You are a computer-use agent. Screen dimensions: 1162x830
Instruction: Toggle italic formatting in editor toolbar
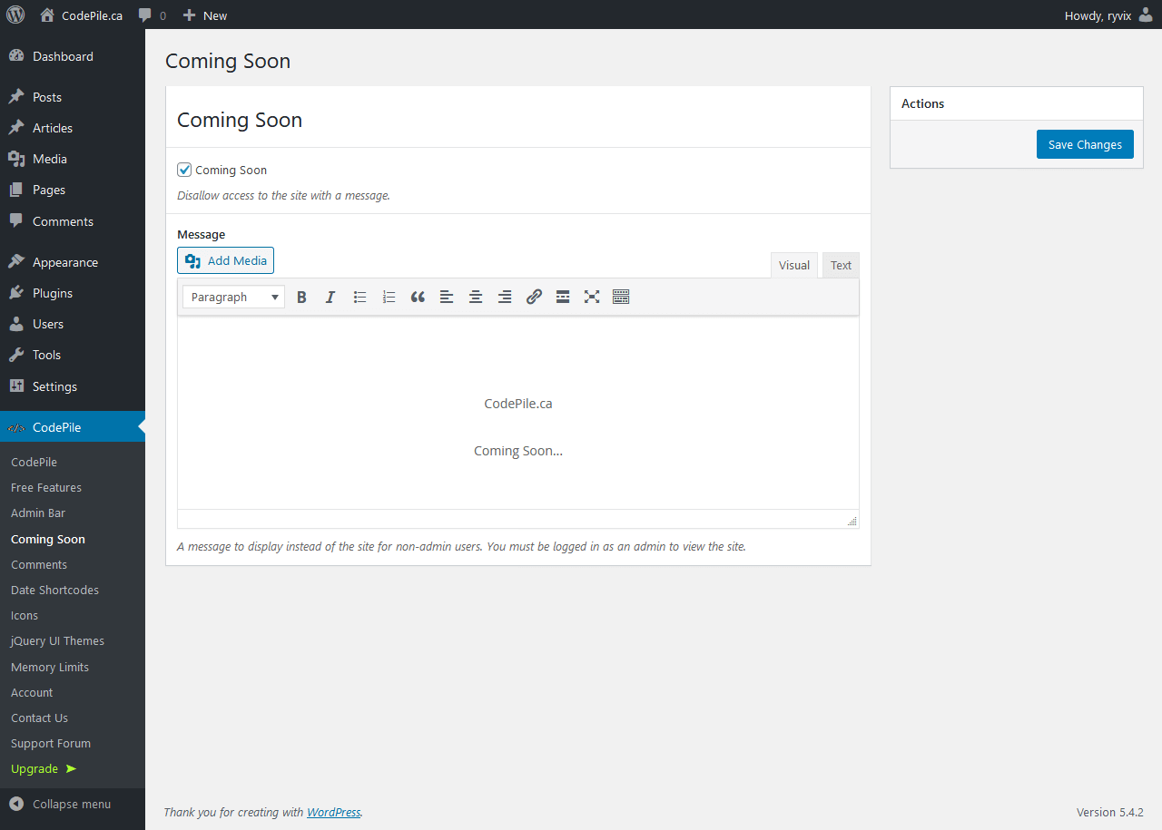[330, 297]
